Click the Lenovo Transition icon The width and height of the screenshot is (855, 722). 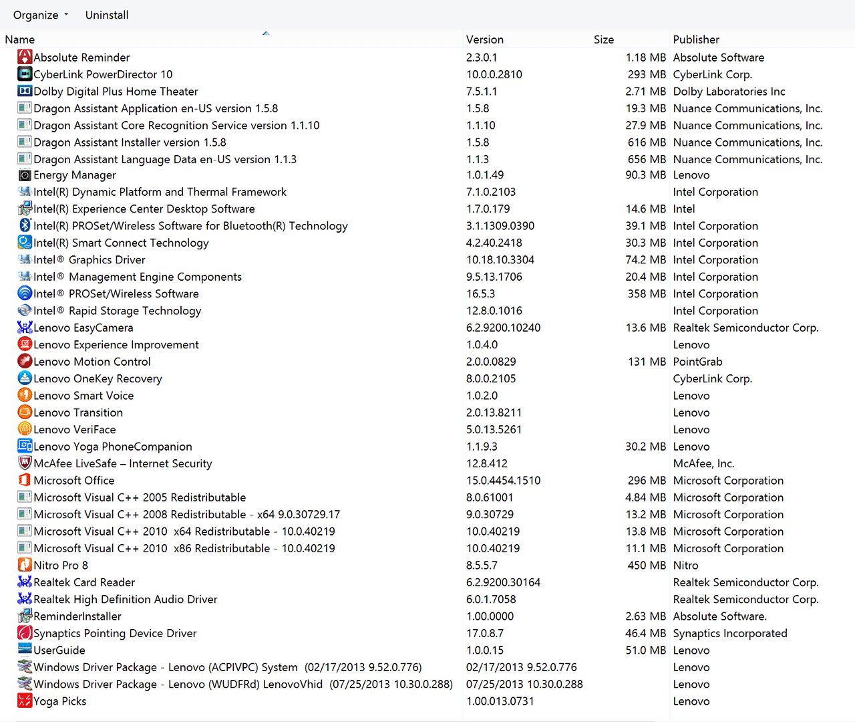point(25,412)
